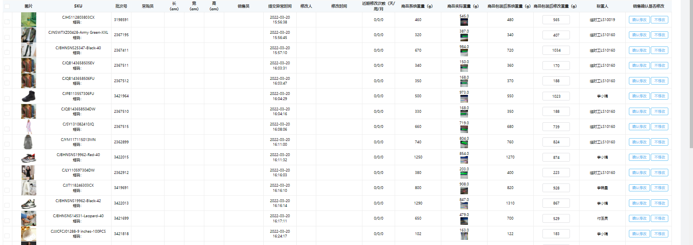Click 确认修改 for SKU CJHS112803803CX

point(639,20)
